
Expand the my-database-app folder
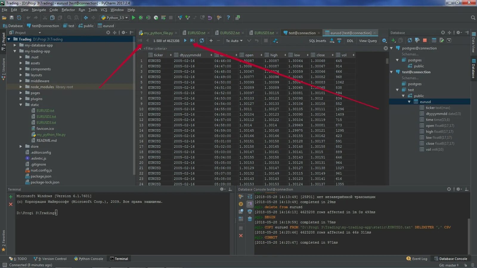[x=15, y=45]
